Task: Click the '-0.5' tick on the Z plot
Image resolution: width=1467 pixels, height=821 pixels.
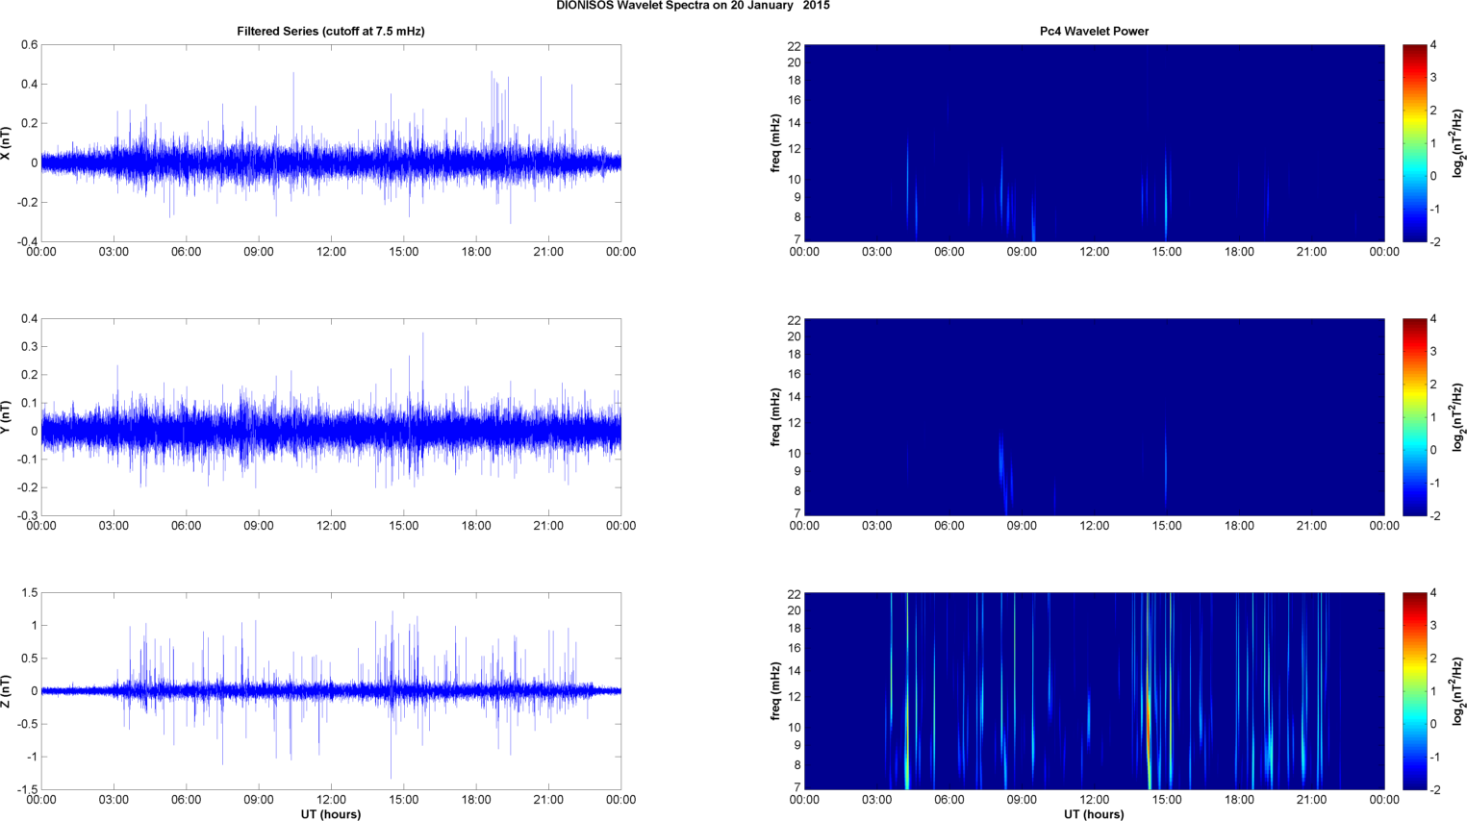Action: coord(28,724)
